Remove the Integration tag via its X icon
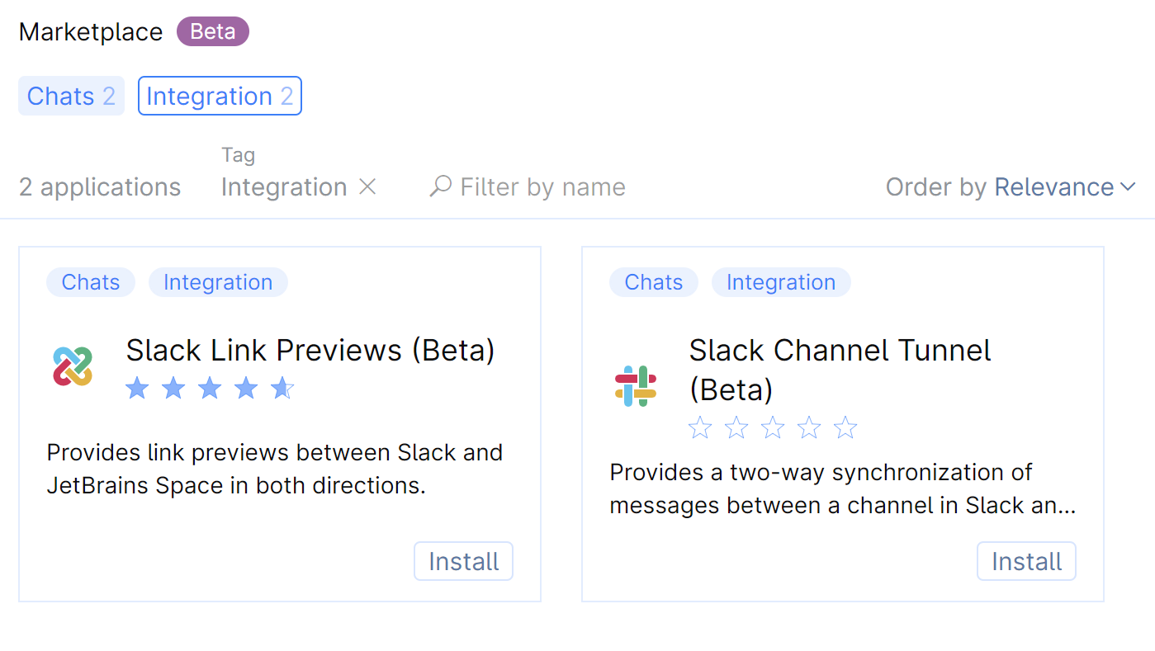Image resolution: width=1155 pixels, height=651 pixels. pyautogui.click(x=367, y=186)
